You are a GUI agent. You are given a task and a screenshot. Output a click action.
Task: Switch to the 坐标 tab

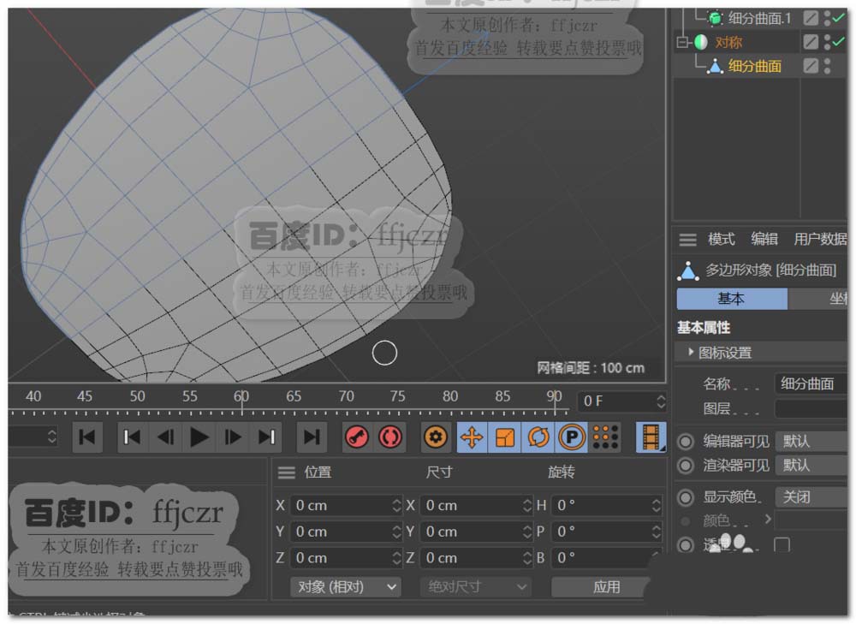click(818, 300)
